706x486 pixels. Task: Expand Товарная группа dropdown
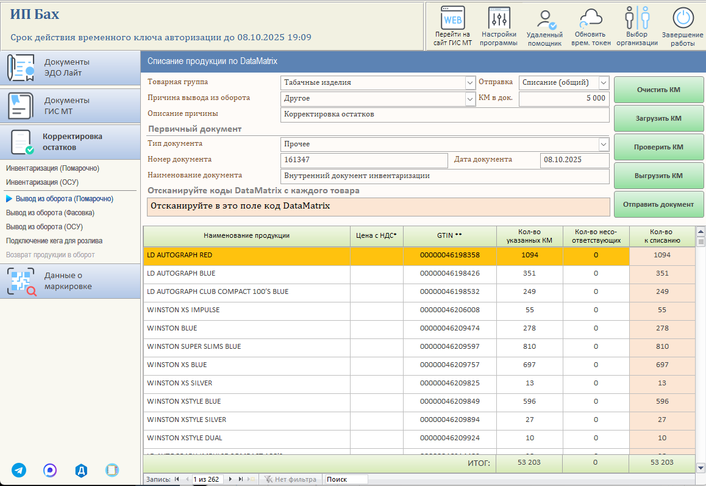[x=469, y=83]
